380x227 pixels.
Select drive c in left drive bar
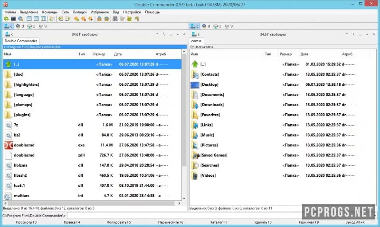[x=8, y=27]
